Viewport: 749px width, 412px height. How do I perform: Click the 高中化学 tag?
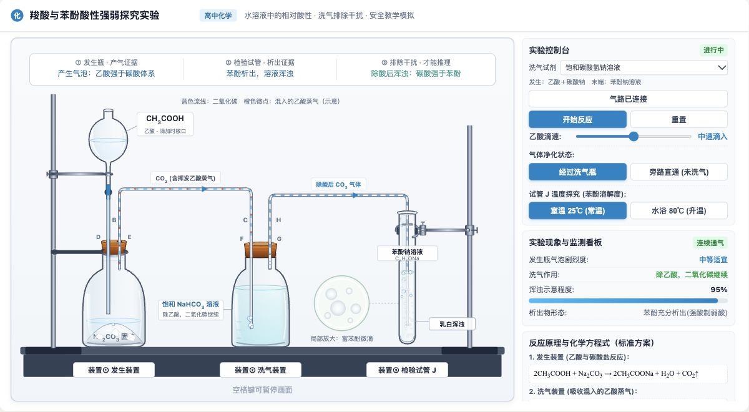(x=218, y=16)
